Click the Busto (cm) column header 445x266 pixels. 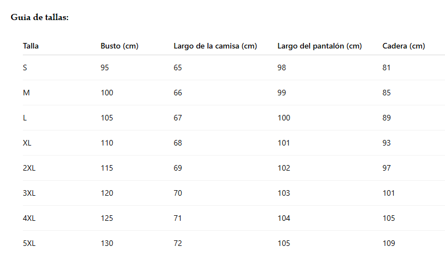[x=119, y=46]
